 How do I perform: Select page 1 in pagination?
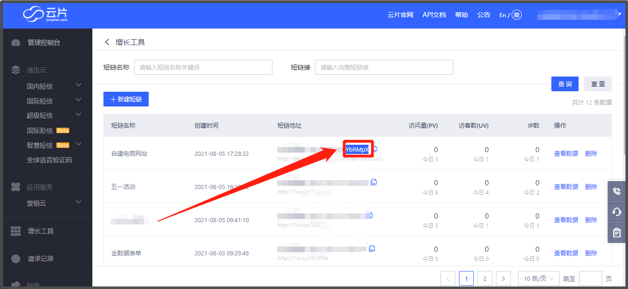pyautogui.click(x=466, y=278)
